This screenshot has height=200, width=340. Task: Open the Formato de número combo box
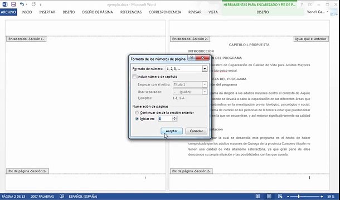pos(187,69)
